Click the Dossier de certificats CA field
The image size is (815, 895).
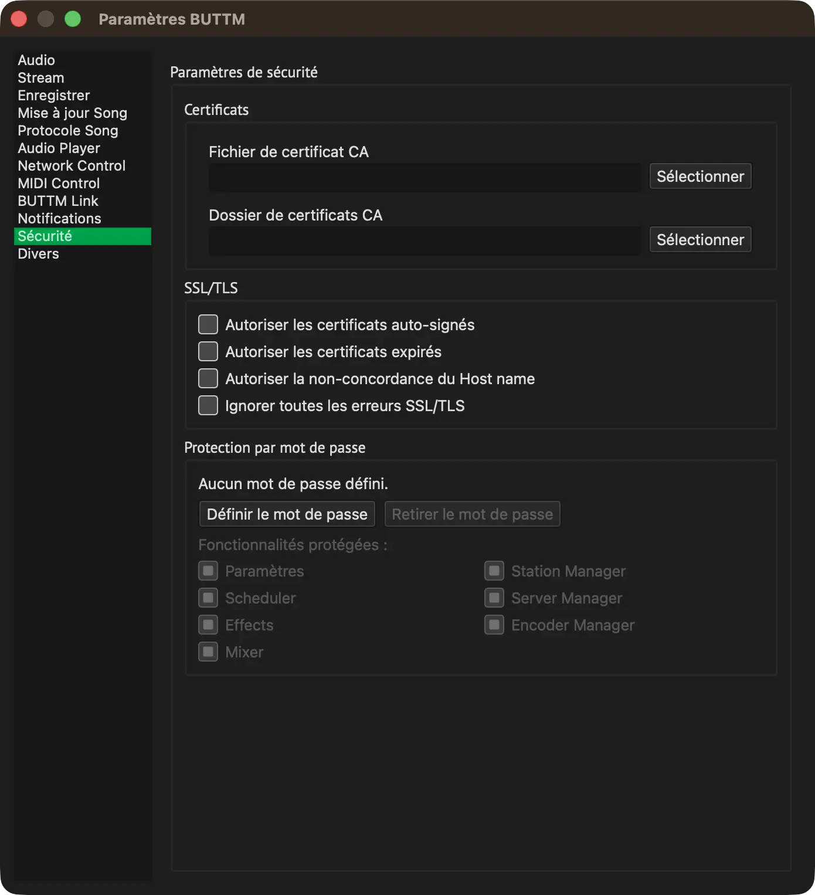(x=425, y=240)
